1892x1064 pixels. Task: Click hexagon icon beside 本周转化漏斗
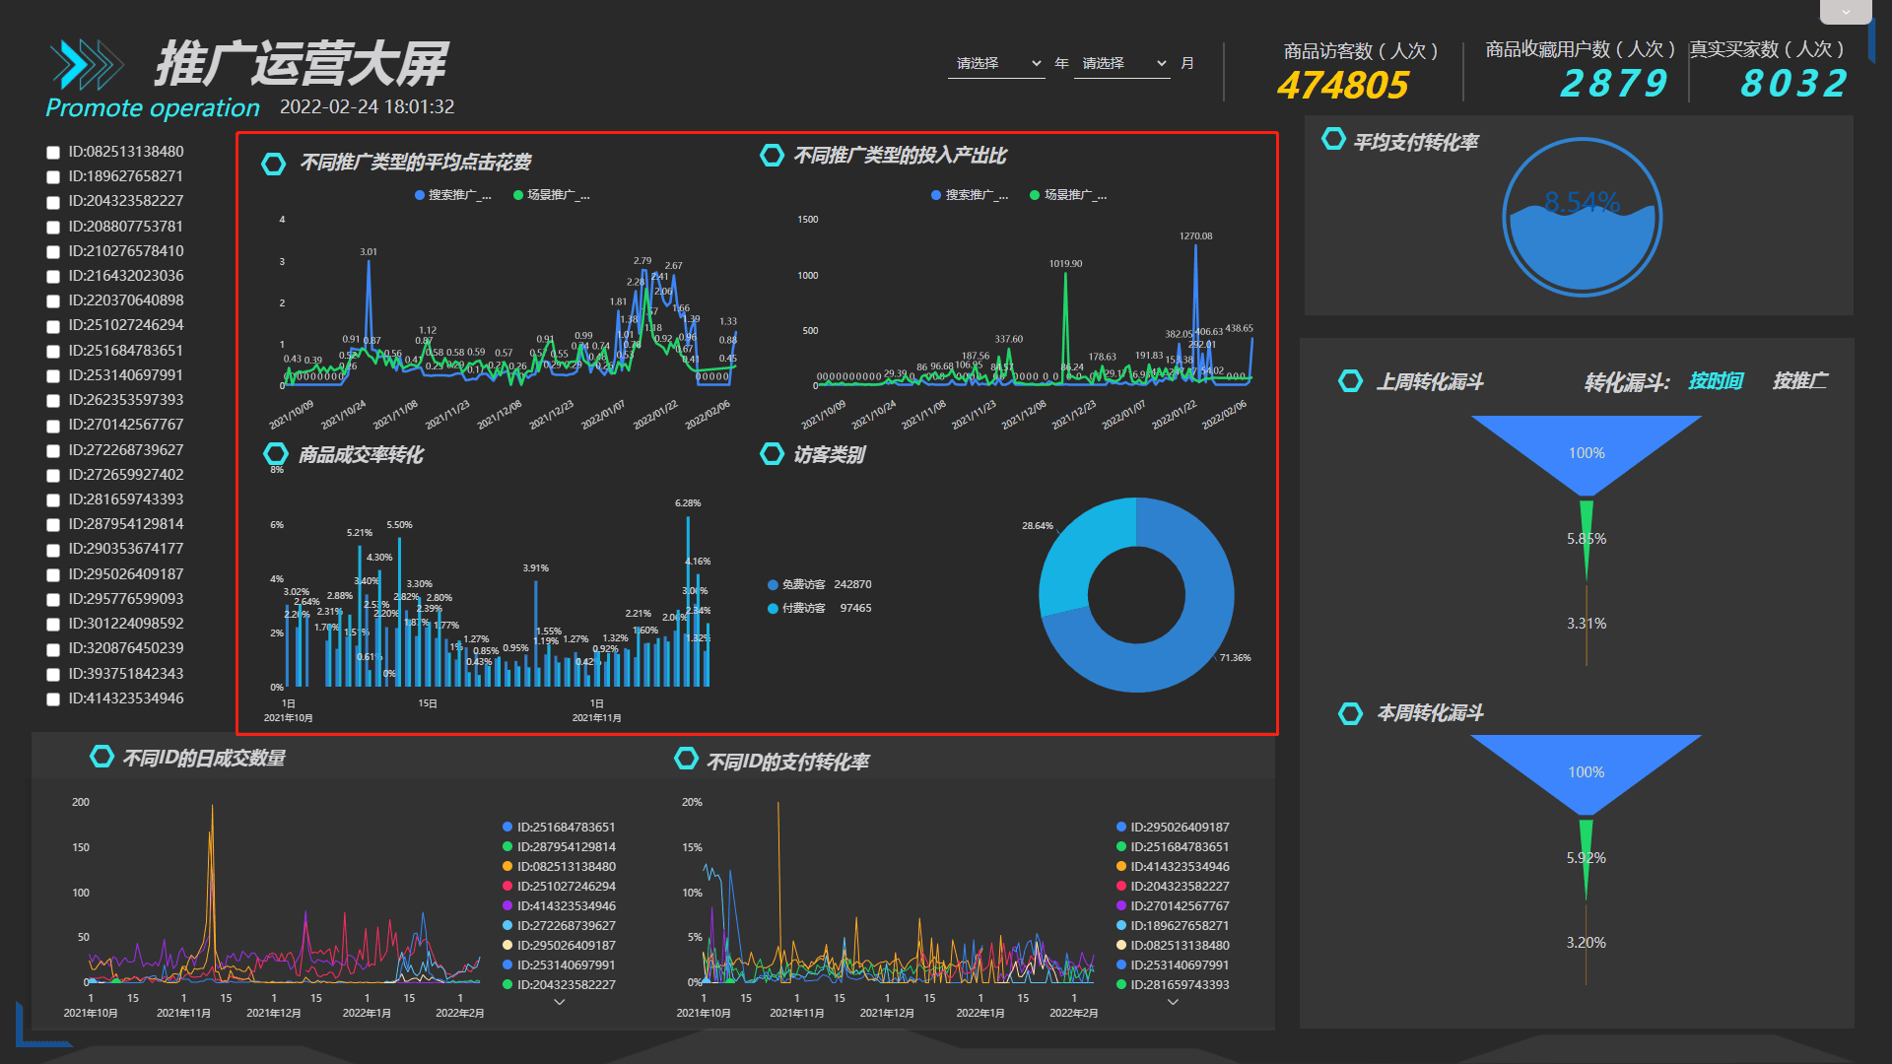coord(1350,713)
